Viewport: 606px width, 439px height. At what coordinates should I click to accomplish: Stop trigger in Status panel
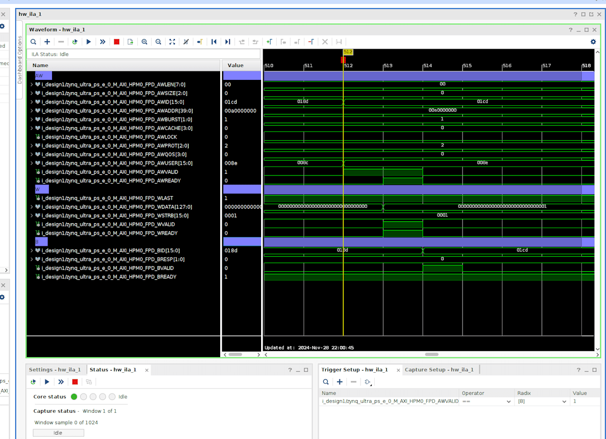[x=75, y=382]
